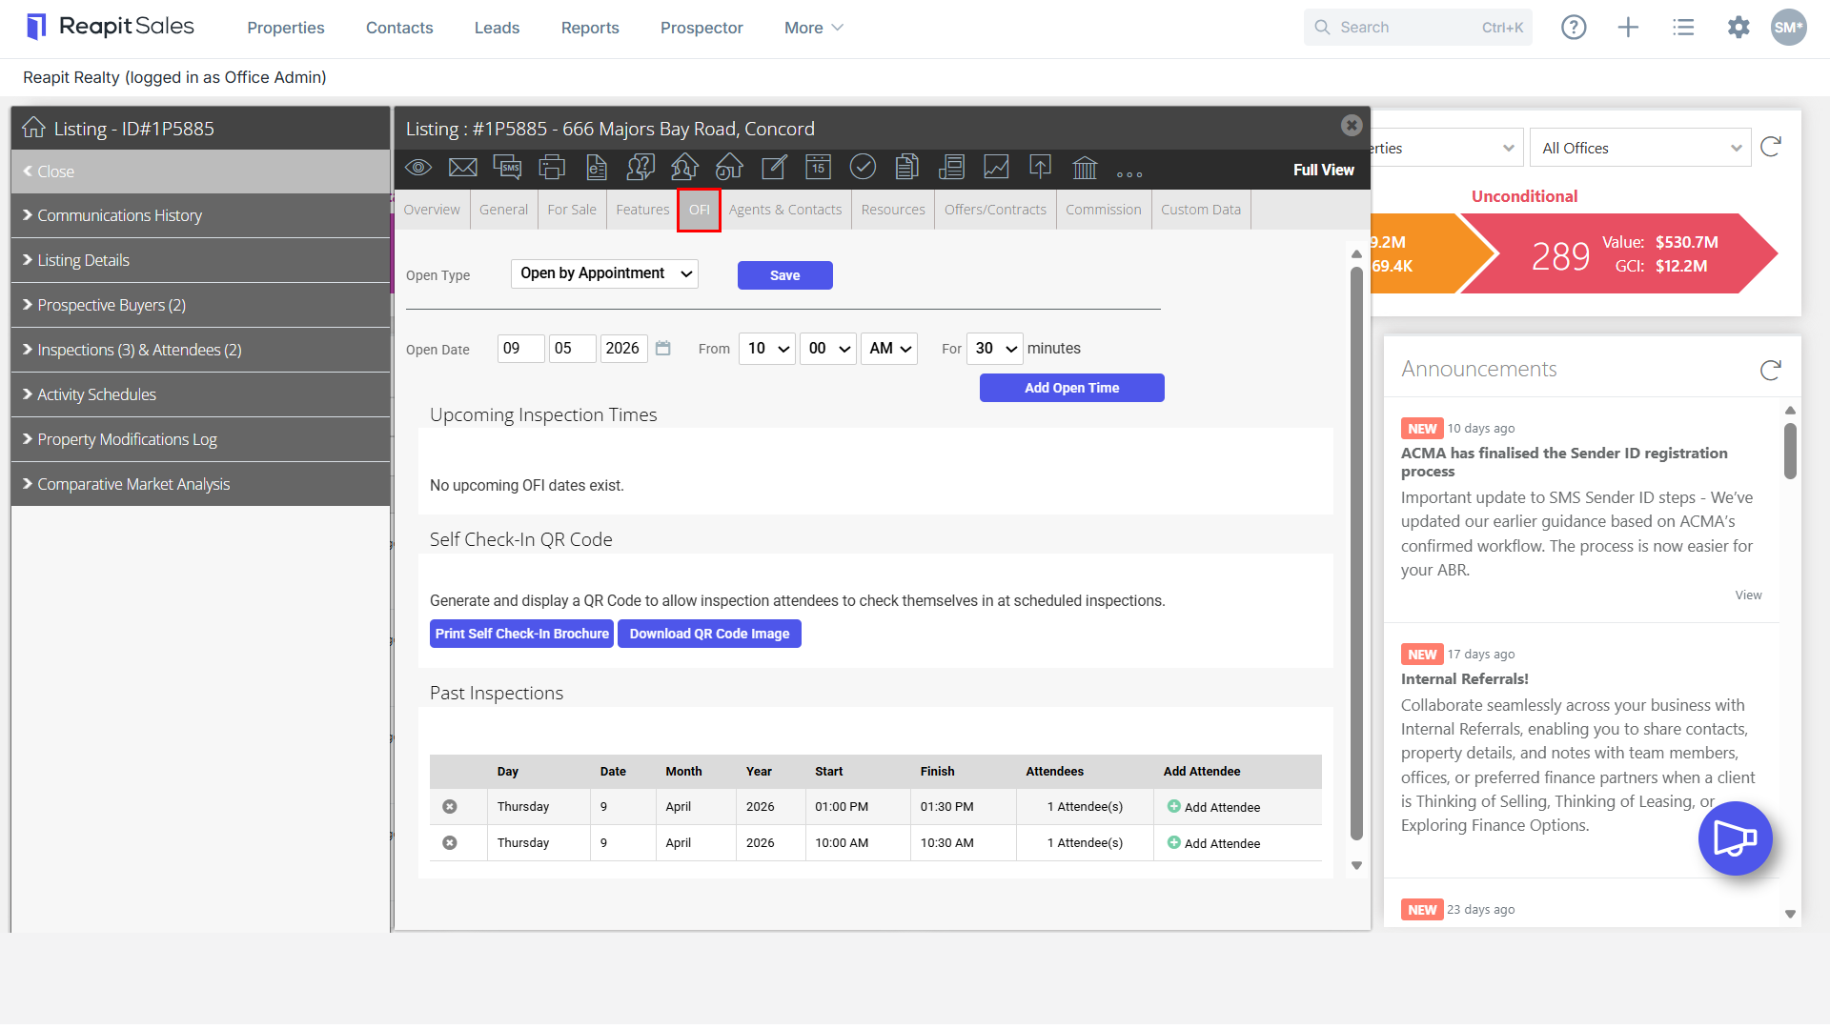Open the From hour dropdown showing 10
The height and width of the screenshot is (1029, 1830).
click(x=767, y=349)
